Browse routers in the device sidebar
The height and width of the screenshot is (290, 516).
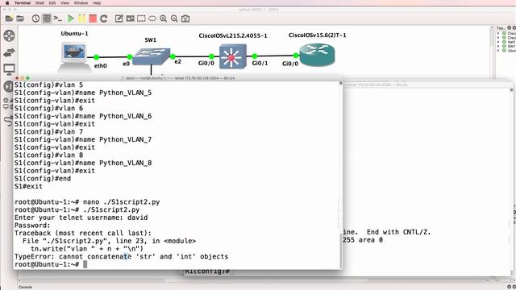click(9, 35)
